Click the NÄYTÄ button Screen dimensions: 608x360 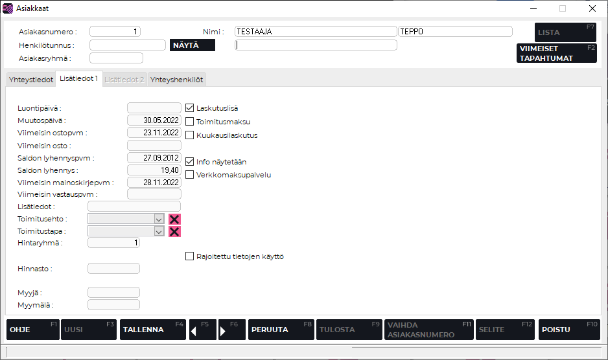tap(192, 45)
